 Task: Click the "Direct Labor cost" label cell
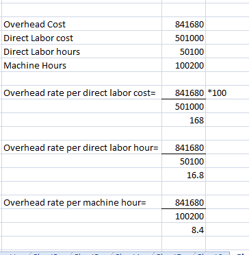click(81, 38)
